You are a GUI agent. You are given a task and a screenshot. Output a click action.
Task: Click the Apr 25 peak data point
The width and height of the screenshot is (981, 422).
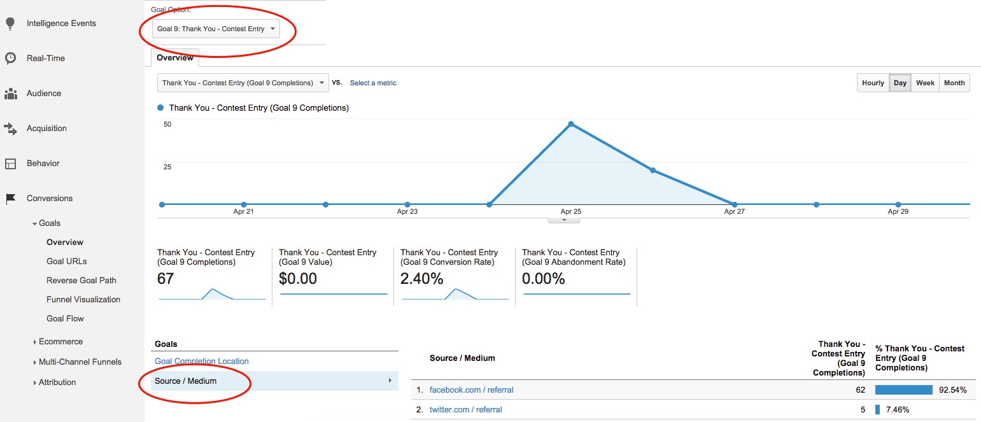point(570,125)
